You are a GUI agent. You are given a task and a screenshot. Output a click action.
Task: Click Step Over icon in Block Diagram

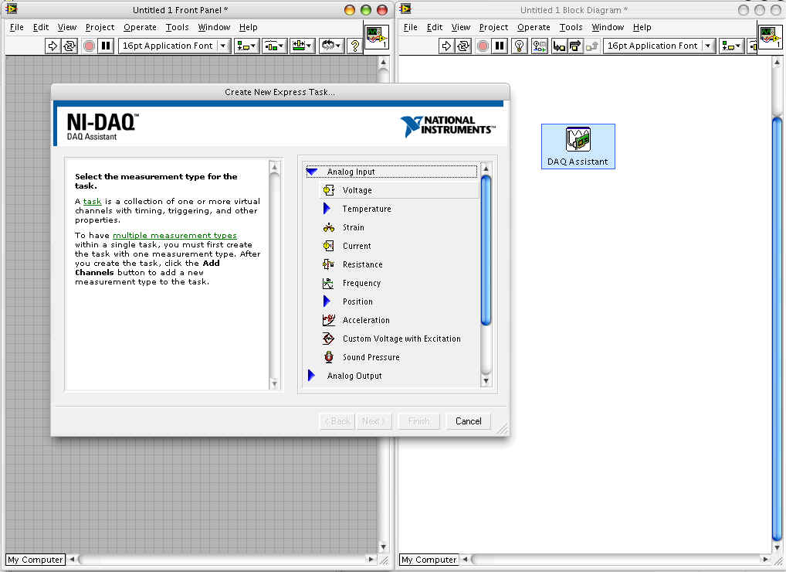575,46
